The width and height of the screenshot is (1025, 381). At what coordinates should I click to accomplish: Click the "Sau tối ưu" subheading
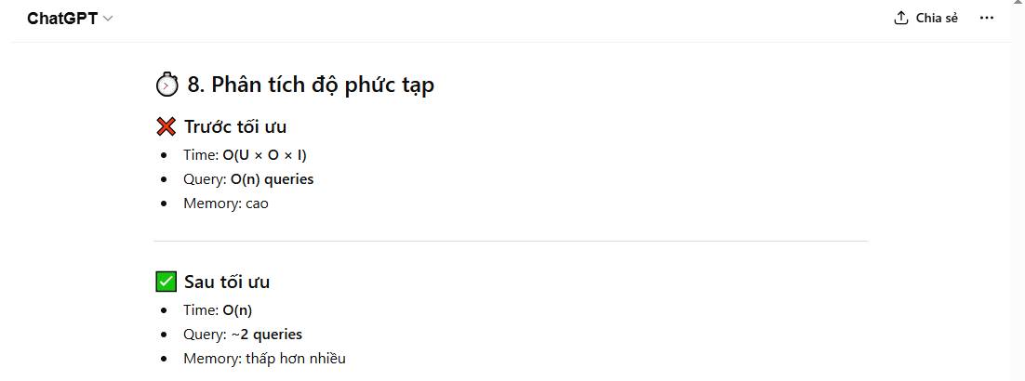227,282
